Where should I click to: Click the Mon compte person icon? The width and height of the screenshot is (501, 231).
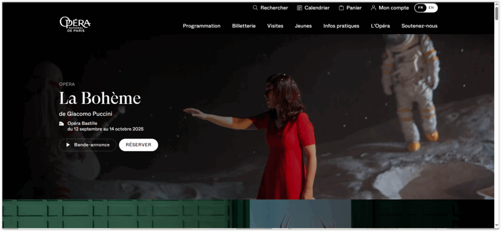[x=373, y=8]
